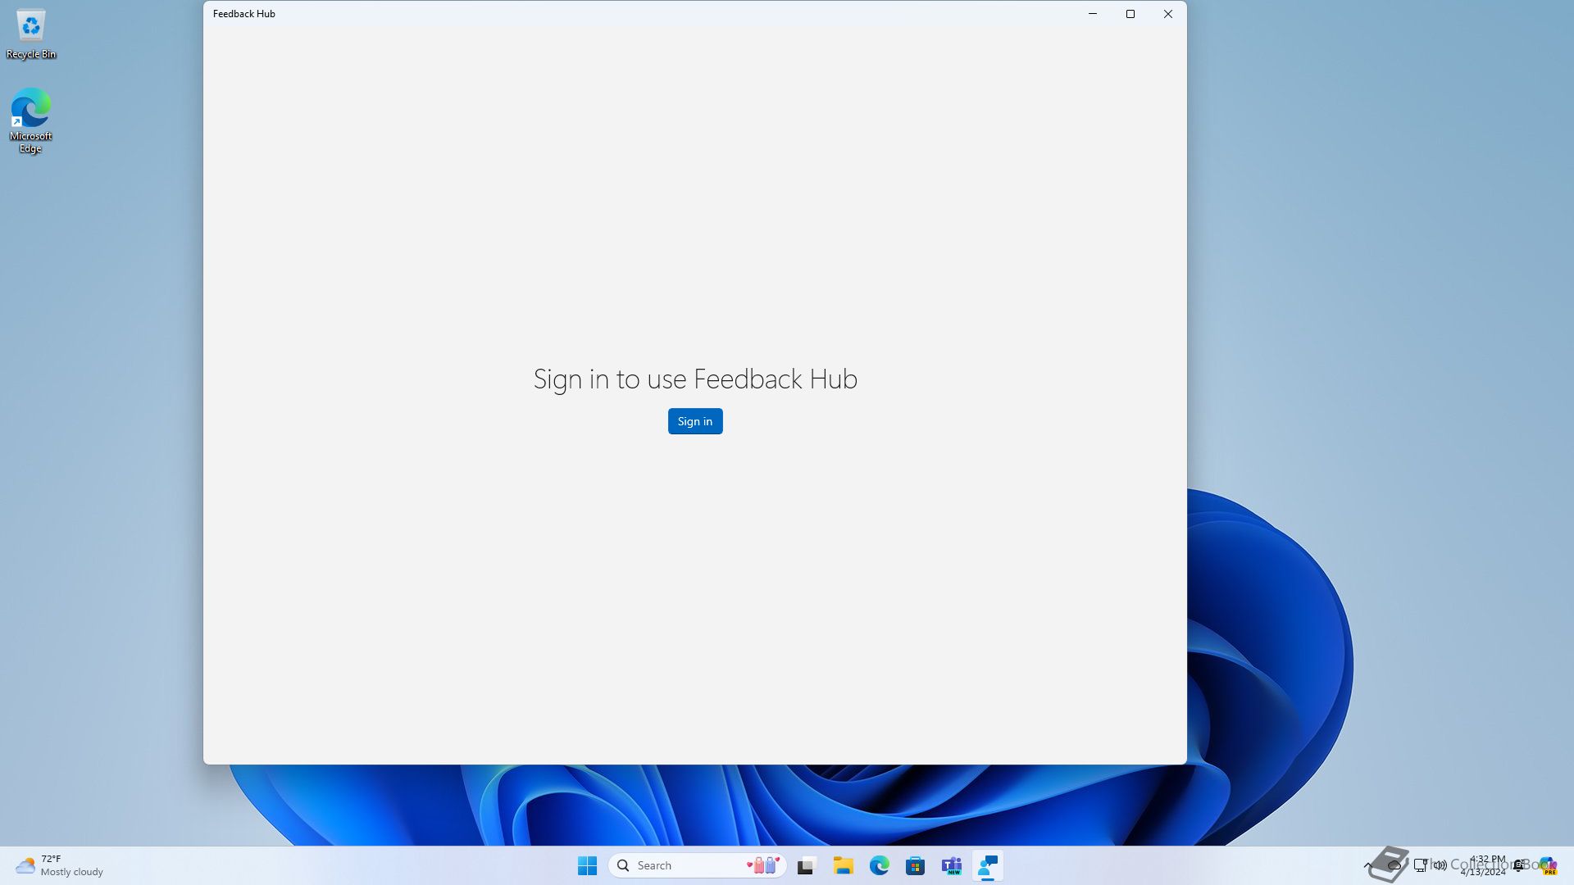
Task: Open Microsoft Store from the taskbar
Action: click(x=916, y=865)
